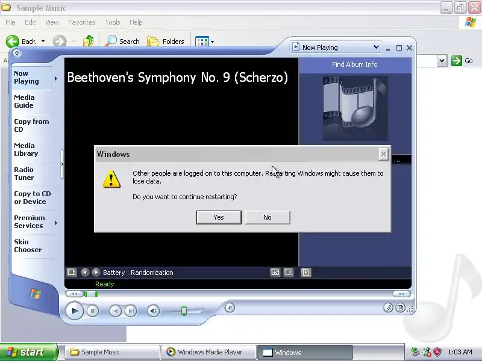
Task: Click the Start button
Action: tap(29, 352)
